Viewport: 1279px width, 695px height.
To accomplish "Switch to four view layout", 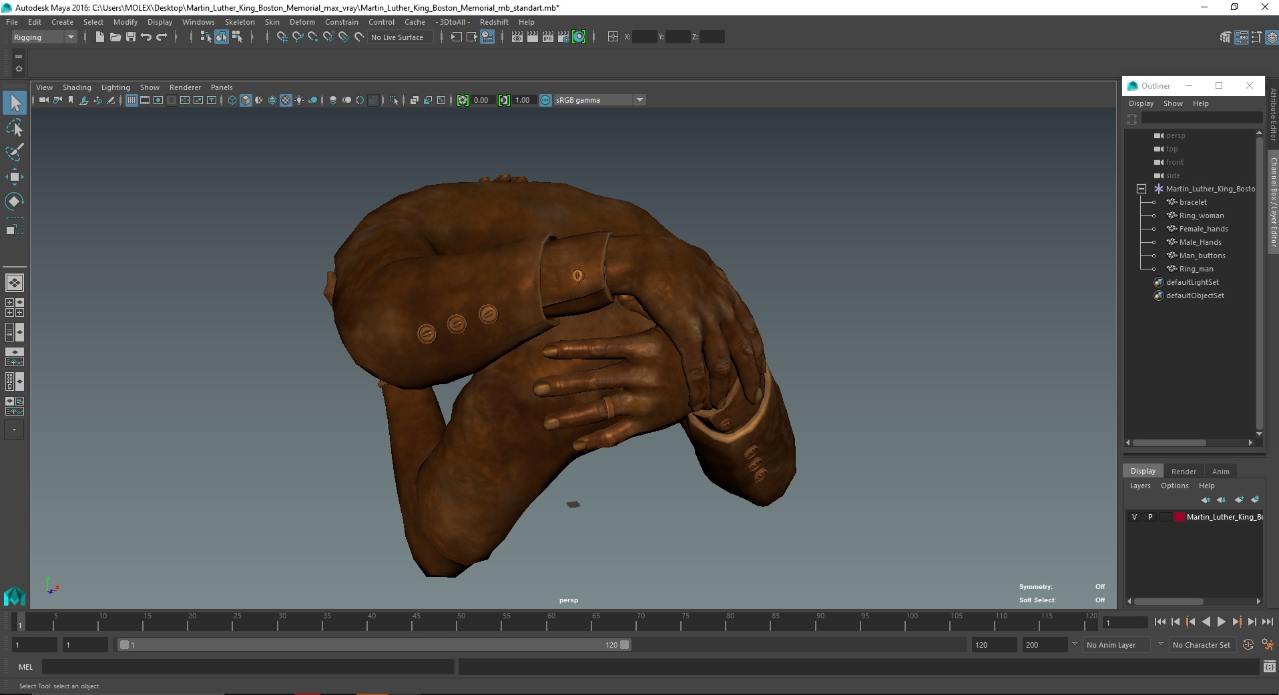I will (x=15, y=307).
